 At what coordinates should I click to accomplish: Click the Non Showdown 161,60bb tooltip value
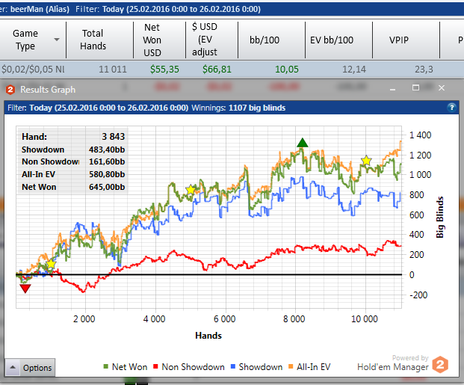coord(107,161)
